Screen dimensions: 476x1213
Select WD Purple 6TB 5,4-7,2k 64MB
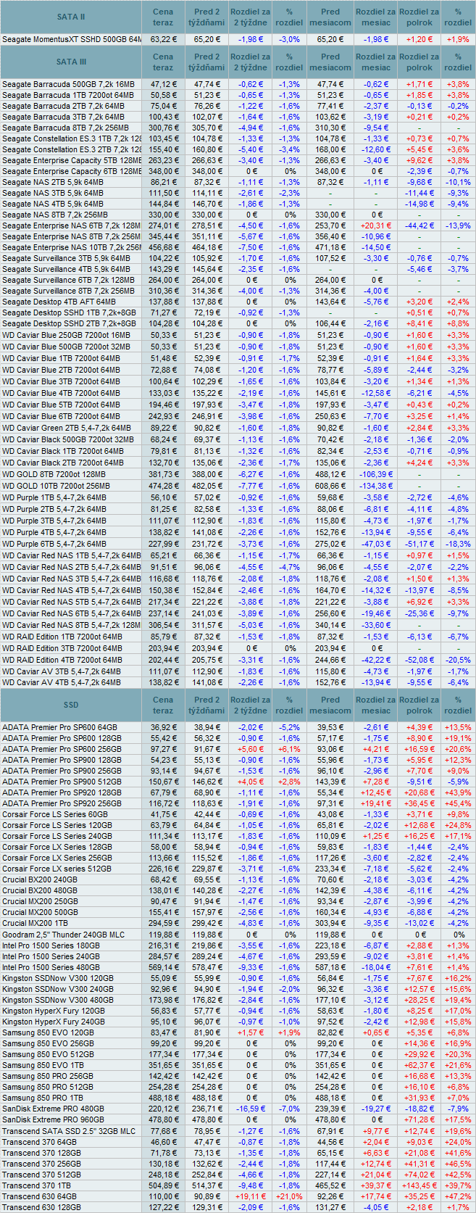pos(54,544)
